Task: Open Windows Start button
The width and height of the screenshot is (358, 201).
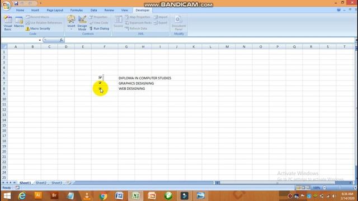Action: [7, 196]
